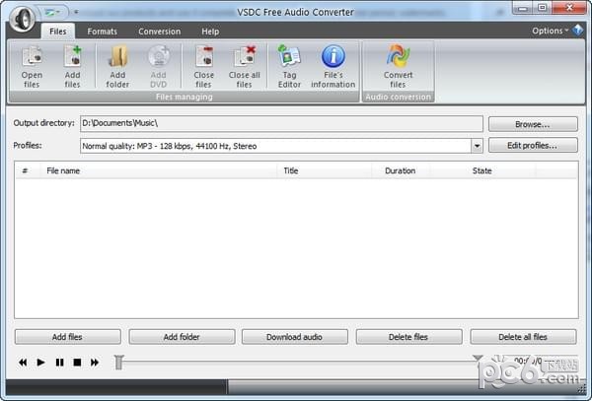The width and height of the screenshot is (592, 401).
Task: Click the blue help diamond icon
Action: (577, 31)
